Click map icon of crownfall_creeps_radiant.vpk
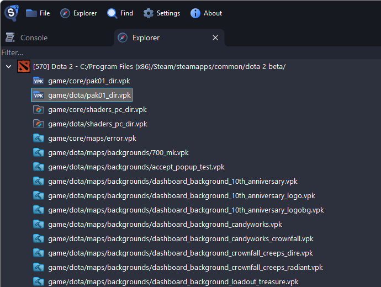The image size is (381, 287). pyautogui.click(x=39, y=267)
